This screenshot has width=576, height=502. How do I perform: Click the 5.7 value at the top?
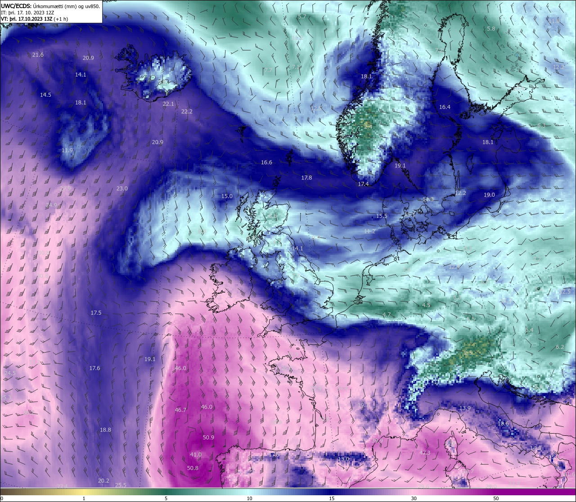pos(302,17)
